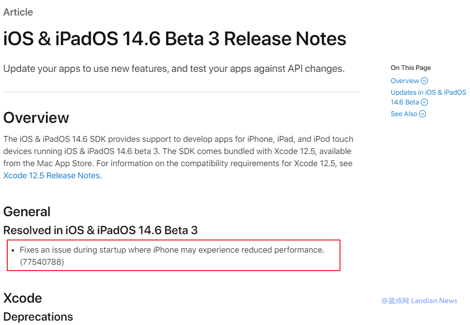Screen dimensions: 470x325
Task: Go to the See Also section link
Action: coord(404,114)
